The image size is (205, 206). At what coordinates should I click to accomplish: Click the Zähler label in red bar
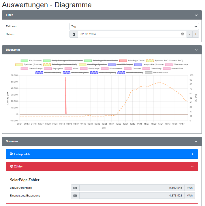(x=18, y=167)
